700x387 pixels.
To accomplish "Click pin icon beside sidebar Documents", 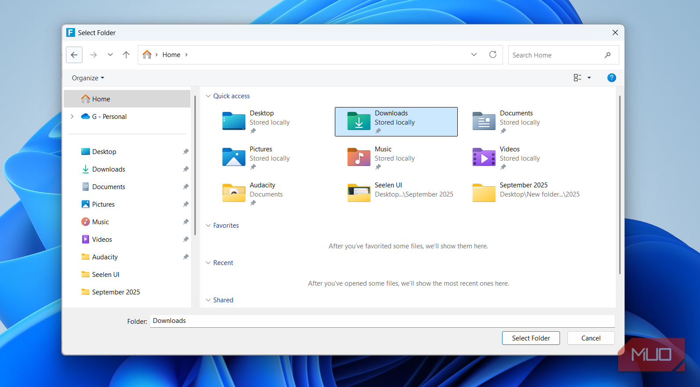I will pos(186,187).
